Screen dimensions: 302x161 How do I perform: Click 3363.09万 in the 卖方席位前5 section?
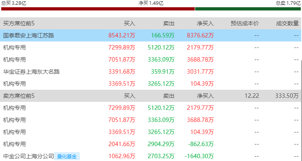coord(161,120)
